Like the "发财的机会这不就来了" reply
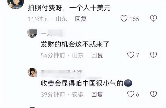Viewport: 166px width, 108px height. tap(131, 55)
